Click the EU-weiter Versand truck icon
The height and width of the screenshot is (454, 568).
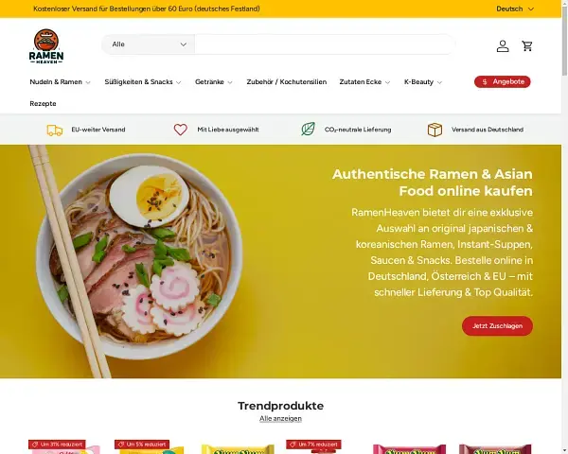click(55, 130)
